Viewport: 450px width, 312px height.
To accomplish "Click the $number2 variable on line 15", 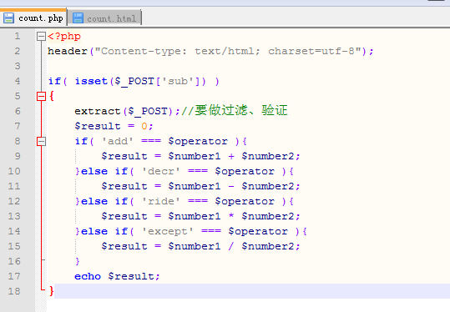I will click(x=267, y=246).
